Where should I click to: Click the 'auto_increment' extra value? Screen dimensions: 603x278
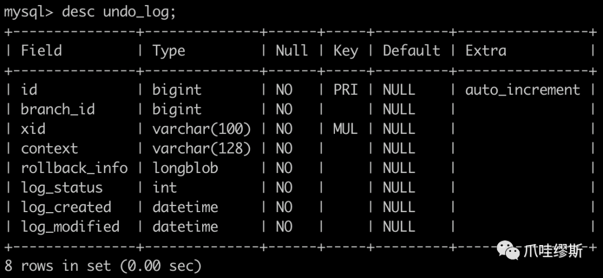[x=523, y=90]
